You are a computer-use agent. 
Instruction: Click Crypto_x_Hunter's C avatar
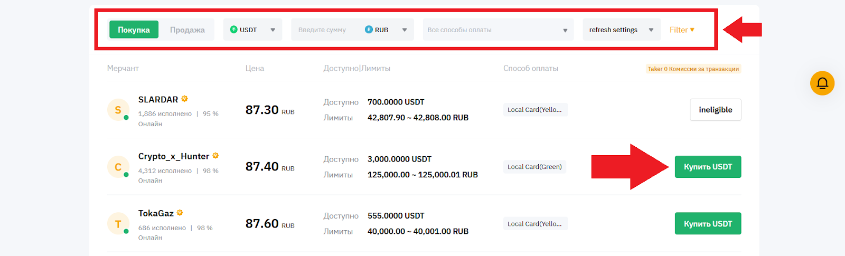pos(118,167)
